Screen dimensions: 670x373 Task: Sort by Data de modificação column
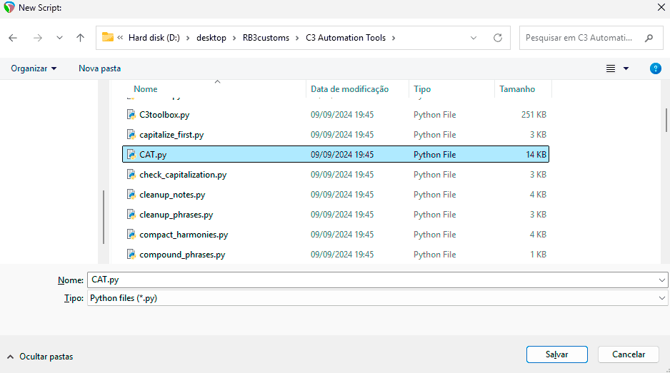pos(349,89)
